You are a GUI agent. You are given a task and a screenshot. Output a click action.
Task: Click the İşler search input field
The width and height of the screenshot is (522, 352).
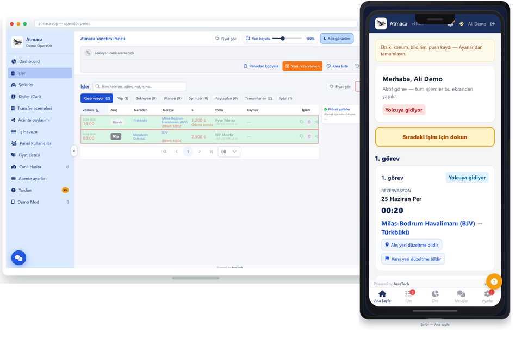click(x=140, y=86)
